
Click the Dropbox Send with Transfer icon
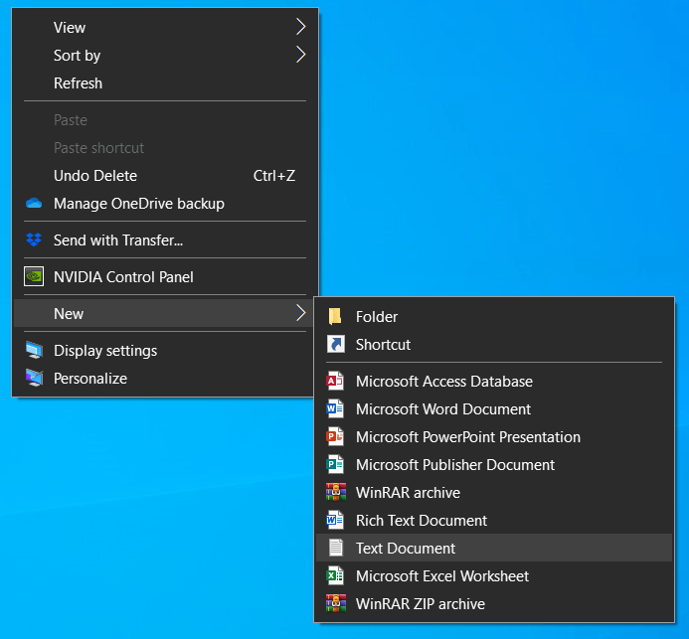coord(35,240)
